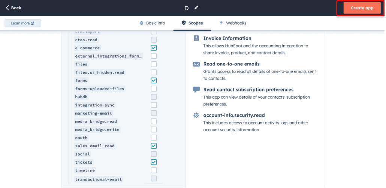Uncheck the sales-email-read checkbox
Viewport: 386px width, 188px height.
154,146
